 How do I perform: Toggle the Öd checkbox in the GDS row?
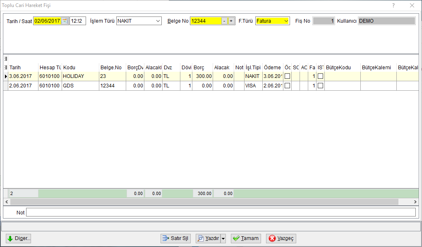click(x=288, y=85)
